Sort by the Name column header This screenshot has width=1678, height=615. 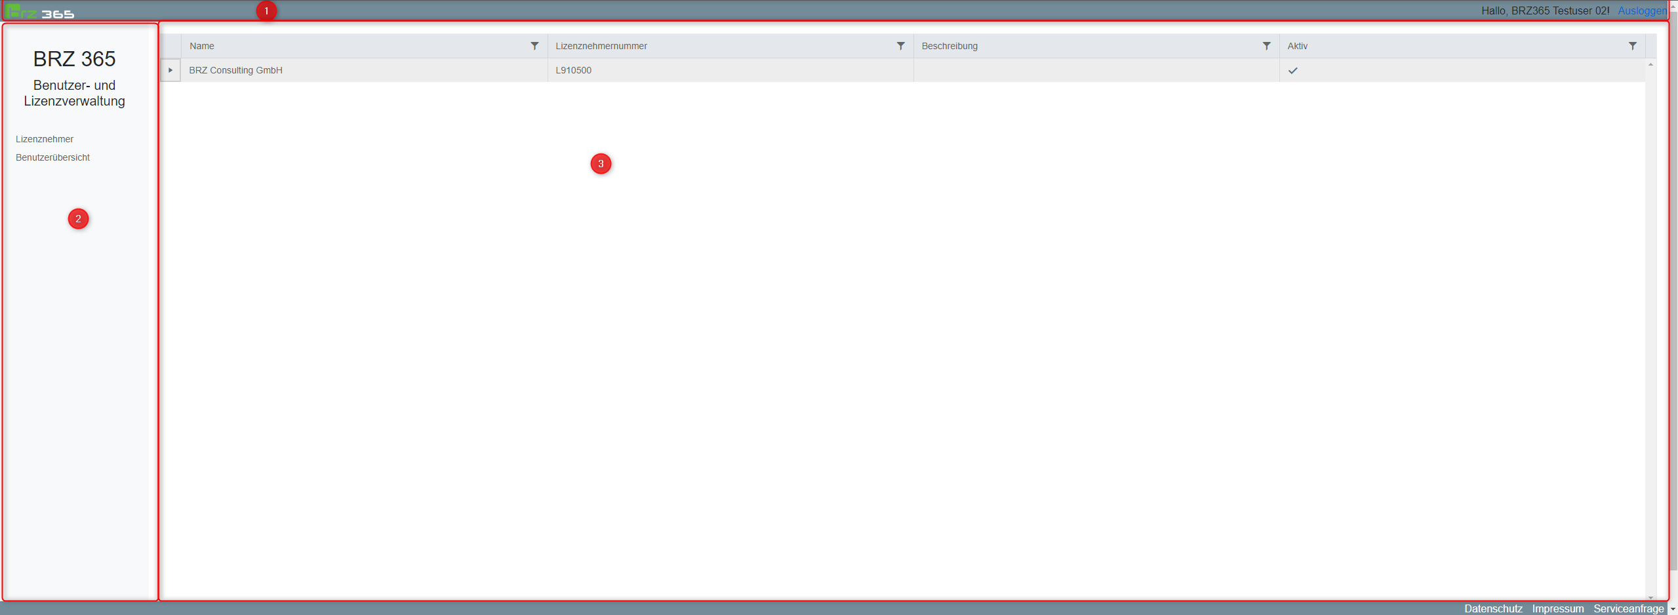[x=202, y=46]
